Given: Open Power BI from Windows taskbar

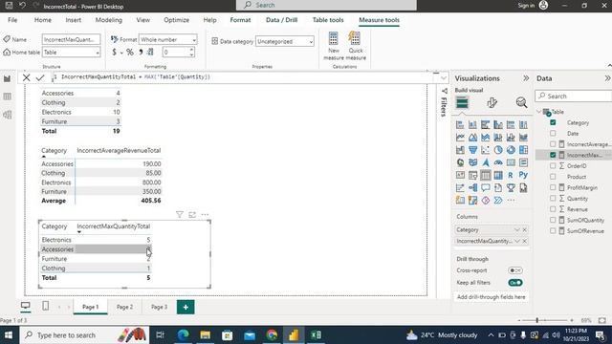Looking at the screenshot, I should coord(294,335).
